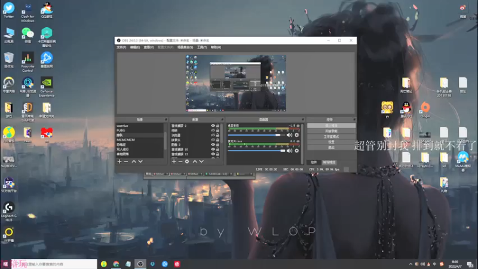Enable Studio Mode button
This screenshot has width=478, height=269.
pyautogui.click(x=331, y=137)
